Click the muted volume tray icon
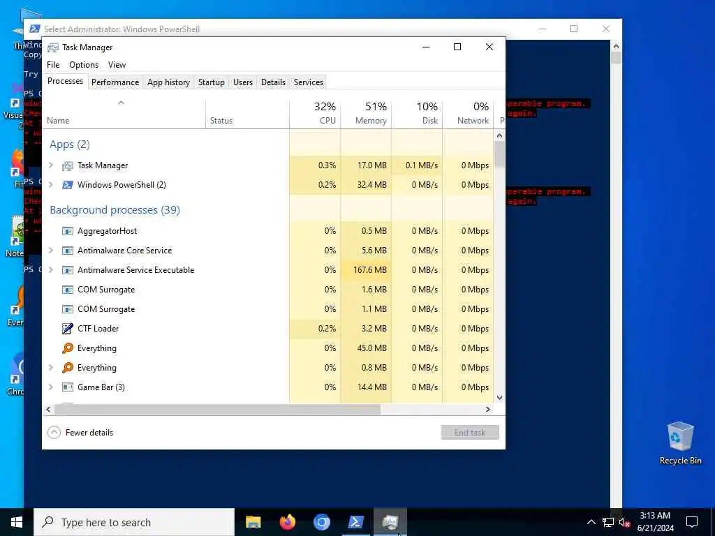 [x=624, y=522]
